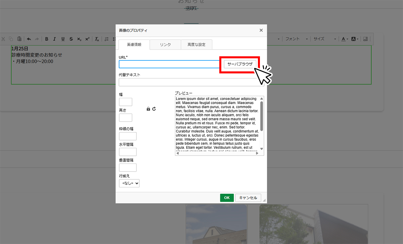The image size is (403, 244).
Task: Click the サーバブラウザ button
Action: [240, 64]
